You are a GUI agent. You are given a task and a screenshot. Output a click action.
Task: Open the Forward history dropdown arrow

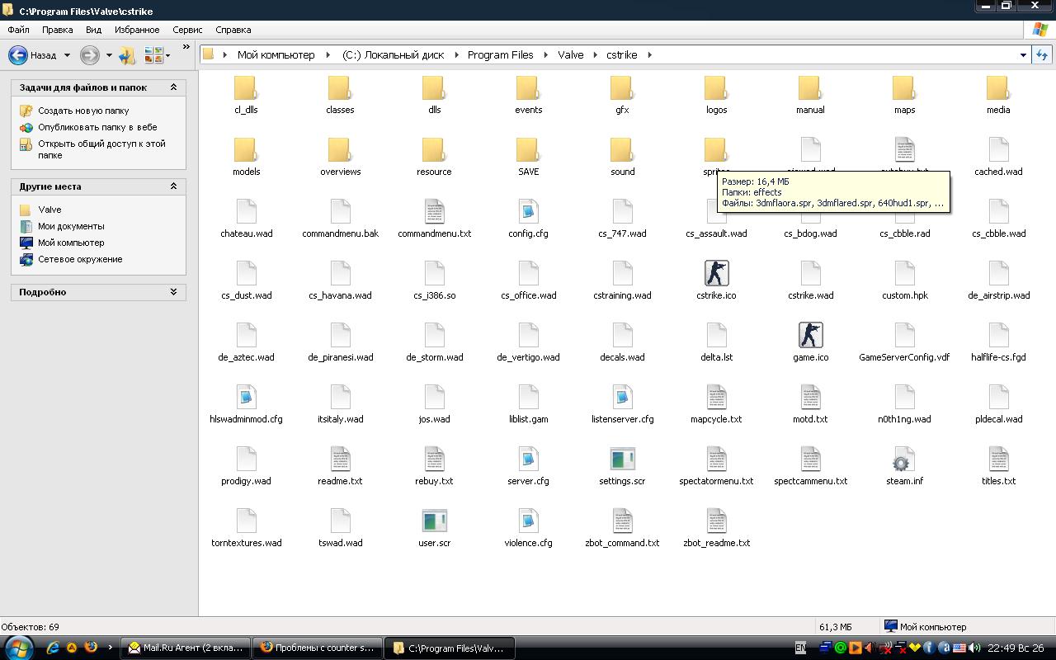click(x=108, y=55)
